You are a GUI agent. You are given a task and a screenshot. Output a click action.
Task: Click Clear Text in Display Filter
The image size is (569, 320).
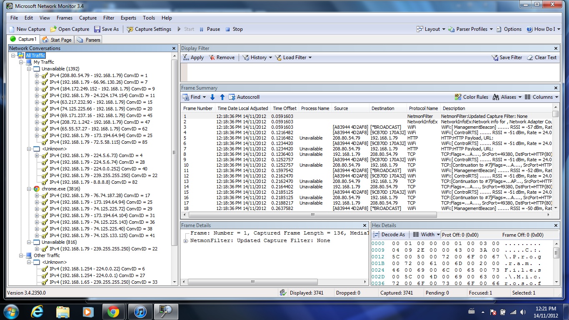coord(542,57)
